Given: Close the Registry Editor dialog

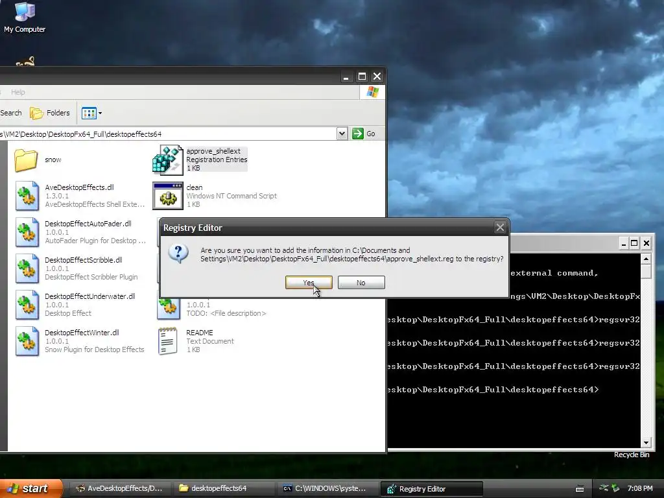Looking at the screenshot, I should point(500,228).
